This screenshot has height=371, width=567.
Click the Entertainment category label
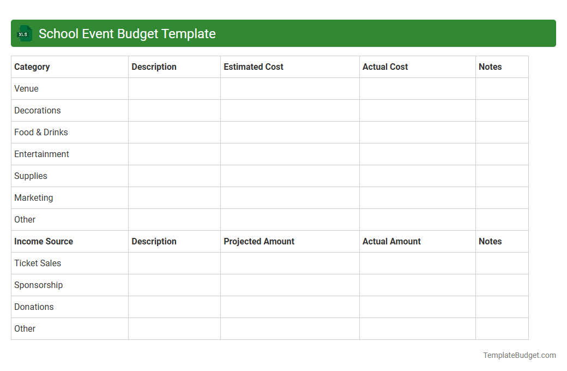[41, 154]
